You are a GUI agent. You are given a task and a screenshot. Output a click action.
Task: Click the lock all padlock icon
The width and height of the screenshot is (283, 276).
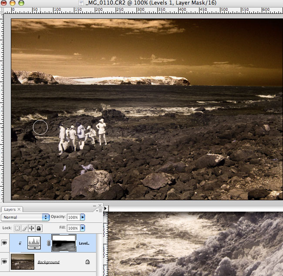click(38, 228)
